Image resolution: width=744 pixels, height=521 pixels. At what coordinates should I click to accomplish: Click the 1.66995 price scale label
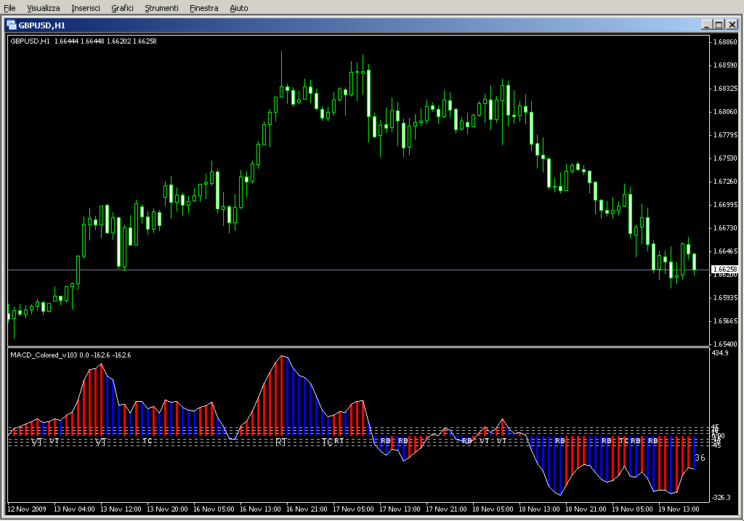coord(726,204)
